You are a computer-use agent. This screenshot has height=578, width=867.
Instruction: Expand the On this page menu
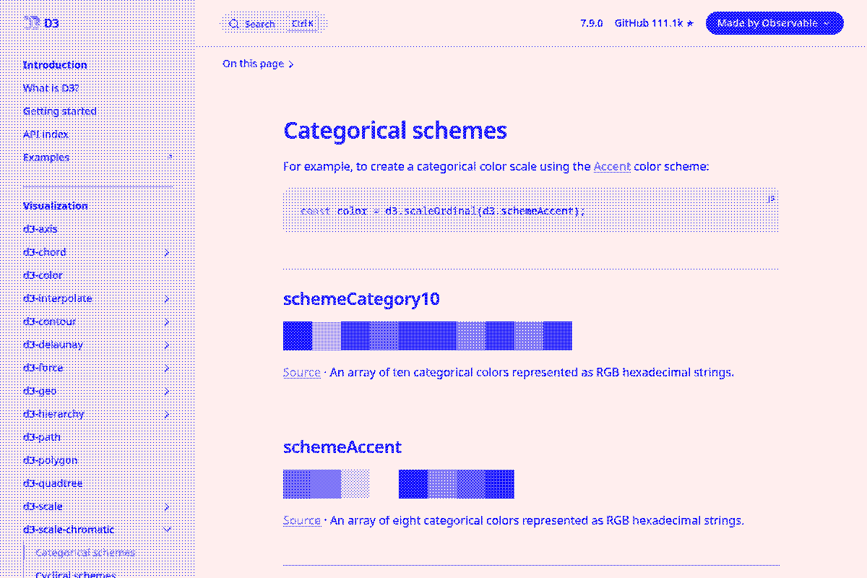click(258, 64)
